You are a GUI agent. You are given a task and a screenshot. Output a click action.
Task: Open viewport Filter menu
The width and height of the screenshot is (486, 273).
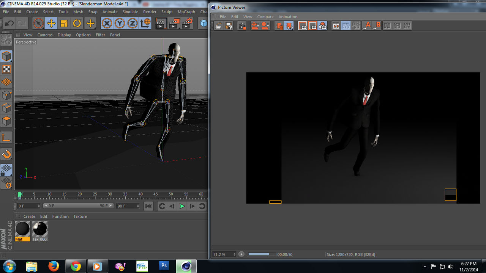(x=100, y=35)
